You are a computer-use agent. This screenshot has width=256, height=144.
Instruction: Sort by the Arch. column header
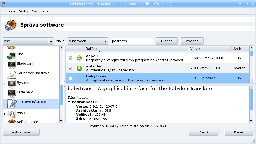pos(240,49)
